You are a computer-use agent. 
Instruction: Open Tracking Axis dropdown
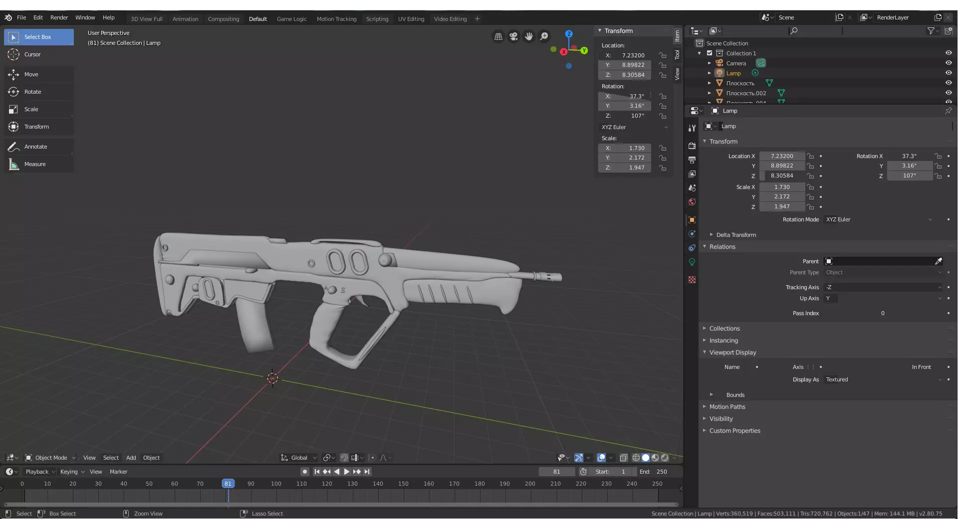(x=884, y=287)
